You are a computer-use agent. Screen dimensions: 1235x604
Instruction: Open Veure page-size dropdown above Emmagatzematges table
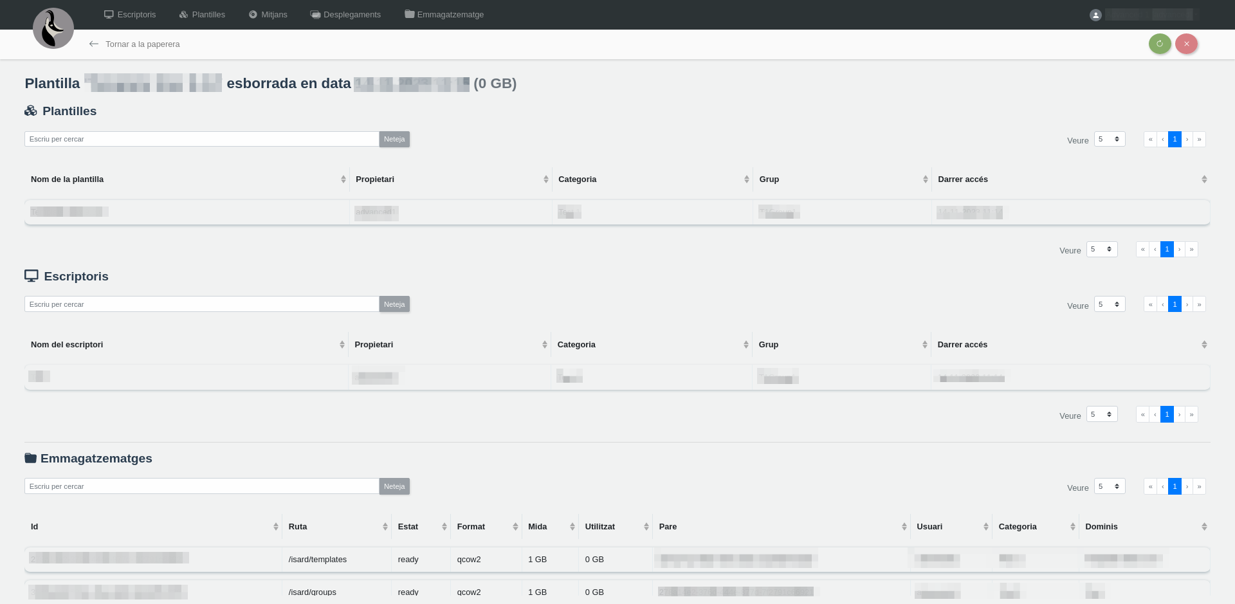pyautogui.click(x=1109, y=487)
